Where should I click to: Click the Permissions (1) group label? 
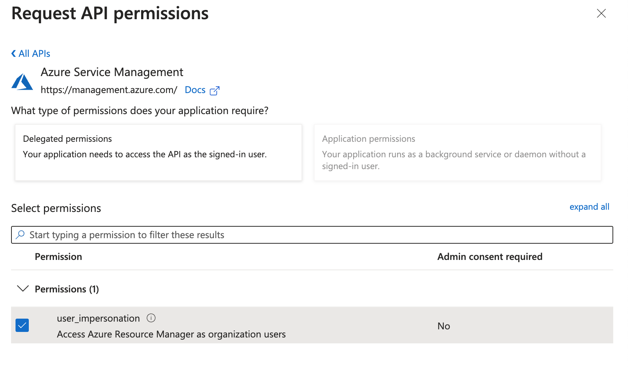click(x=67, y=289)
